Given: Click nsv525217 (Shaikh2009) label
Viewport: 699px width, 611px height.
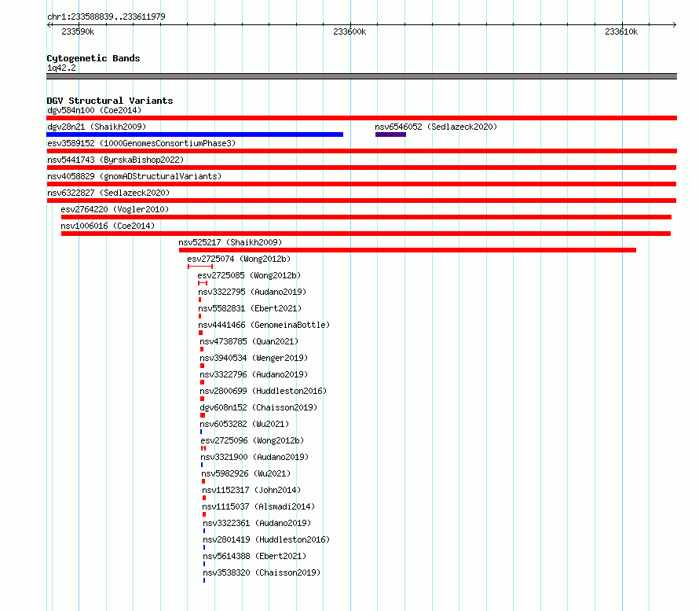Looking at the screenshot, I should click(230, 242).
